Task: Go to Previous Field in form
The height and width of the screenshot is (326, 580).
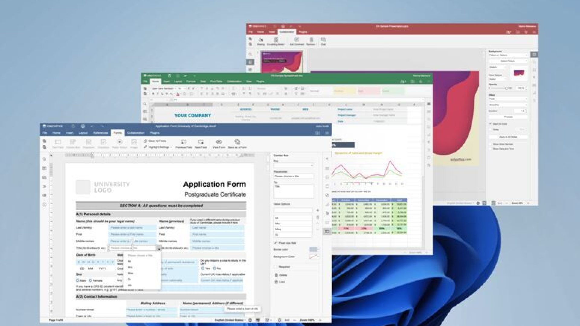Action: (184, 142)
